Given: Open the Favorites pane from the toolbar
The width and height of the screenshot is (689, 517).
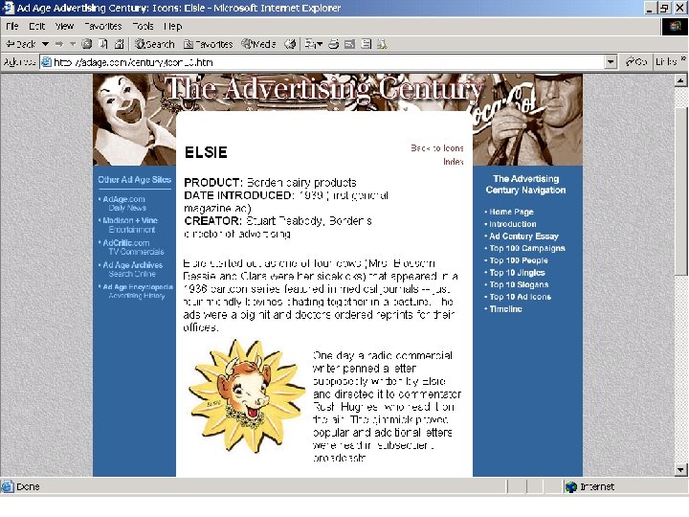Looking at the screenshot, I should click(208, 44).
